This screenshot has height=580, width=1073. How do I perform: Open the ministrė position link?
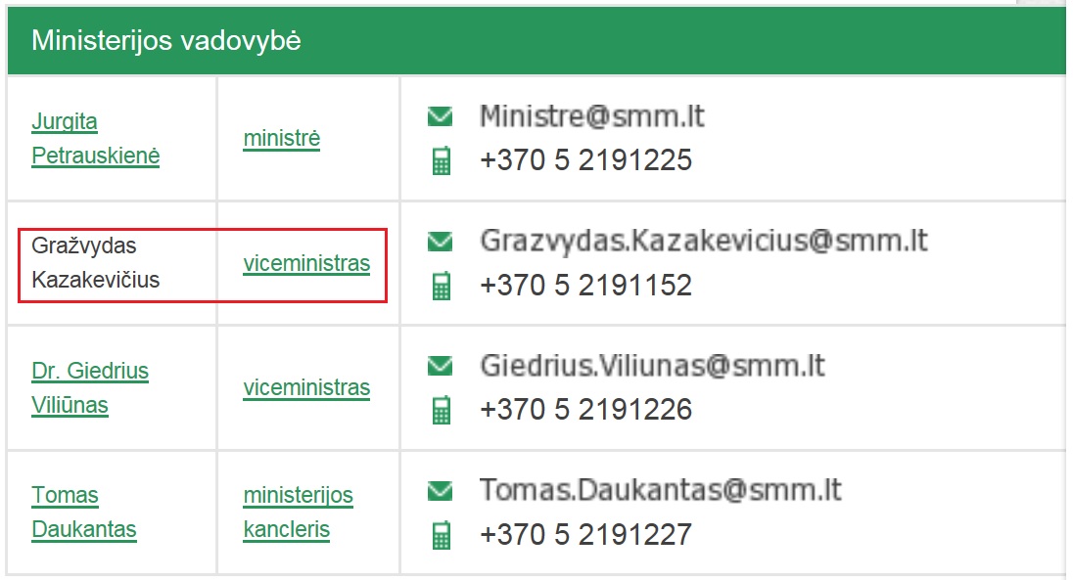coord(282,138)
